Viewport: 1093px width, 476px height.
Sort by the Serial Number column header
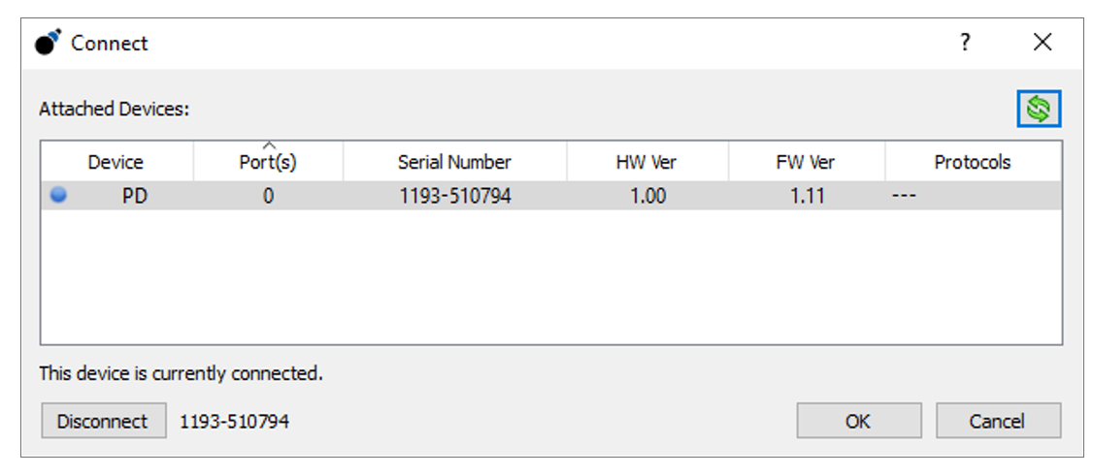point(454,162)
